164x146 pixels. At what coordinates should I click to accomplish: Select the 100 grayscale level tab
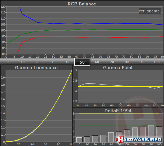(157, 62)
